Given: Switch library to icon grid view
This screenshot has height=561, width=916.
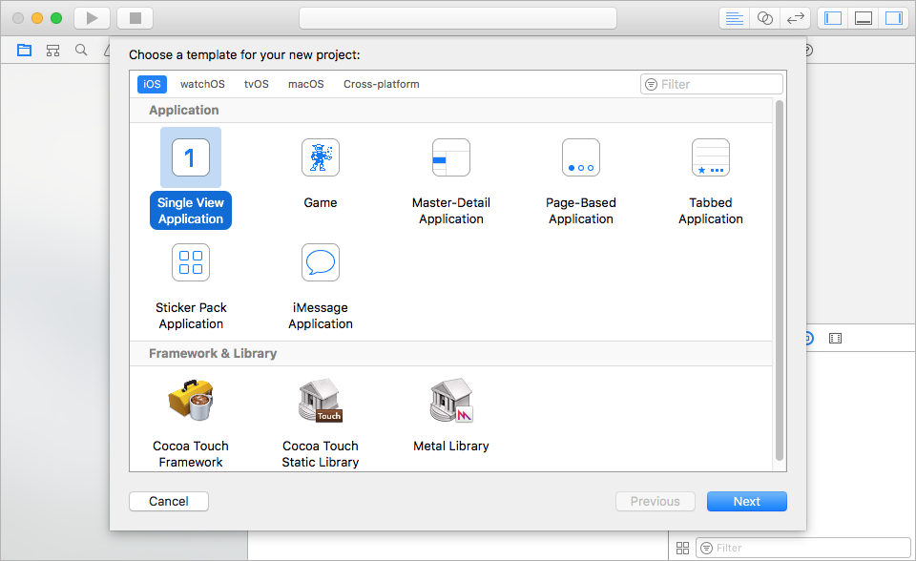Looking at the screenshot, I should click(x=682, y=548).
